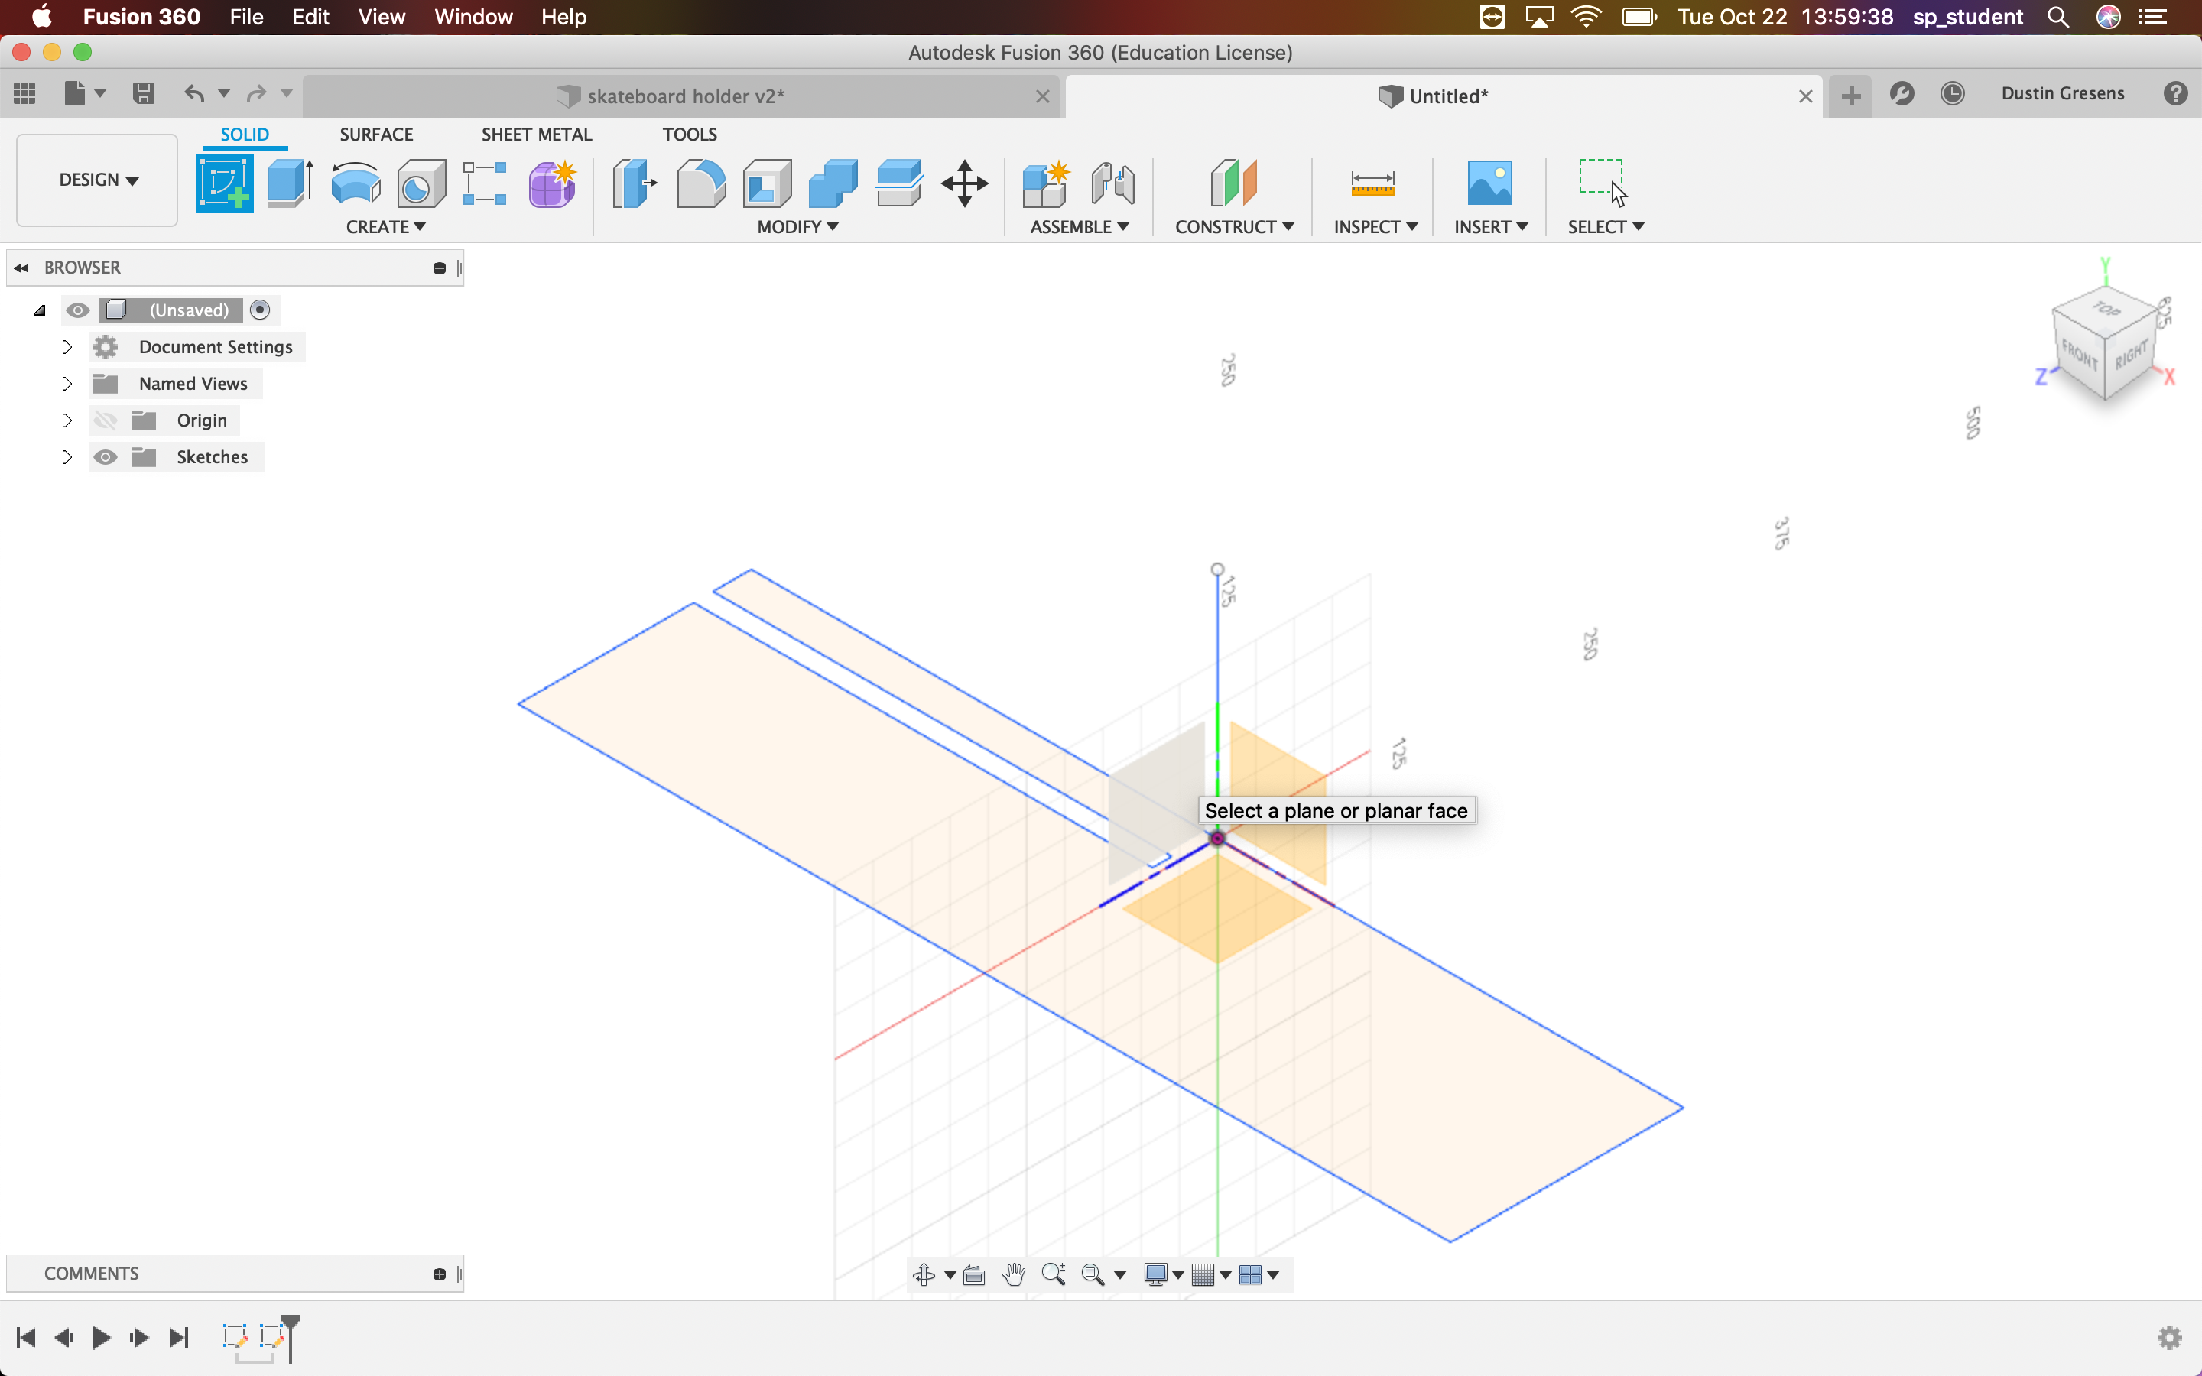
Task: Switch to SURFACE tab
Action: pyautogui.click(x=375, y=133)
